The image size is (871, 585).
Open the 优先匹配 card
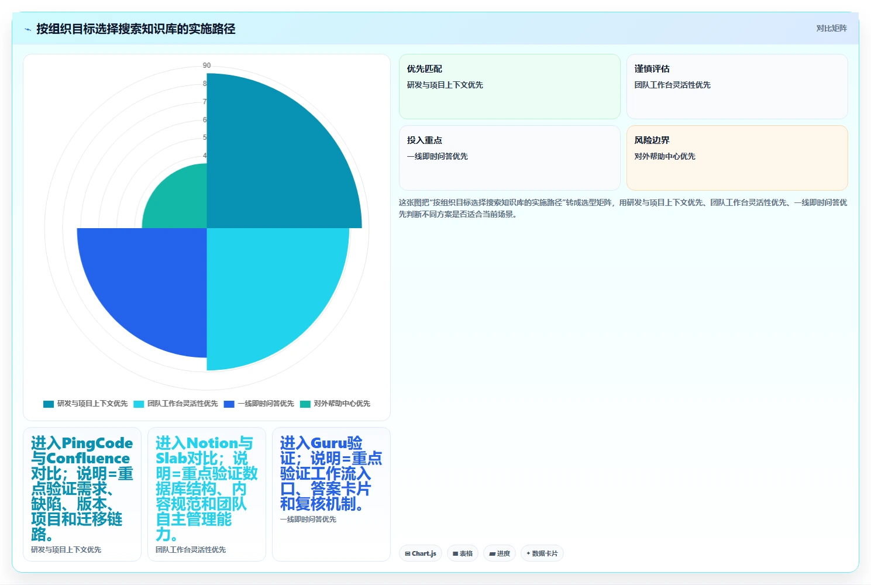click(x=509, y=87)
